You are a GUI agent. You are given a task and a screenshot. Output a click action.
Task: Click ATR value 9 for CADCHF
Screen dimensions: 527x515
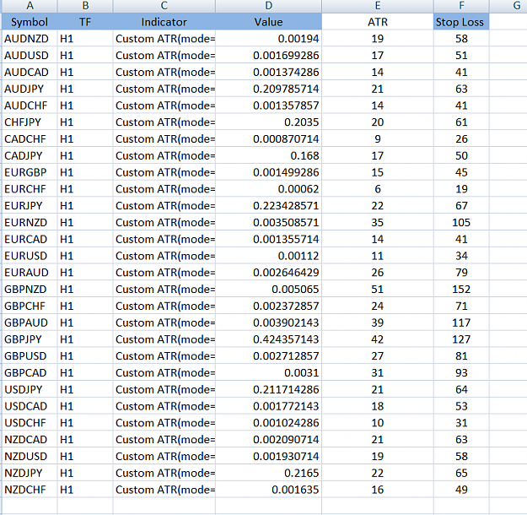click(378, 138)
